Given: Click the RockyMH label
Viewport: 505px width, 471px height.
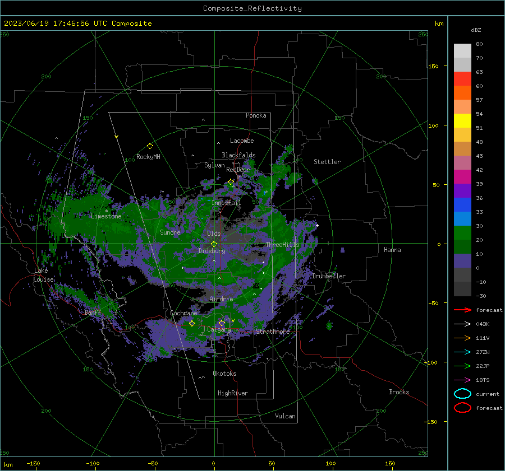Looking at the screenshot, I should (148, 157).
